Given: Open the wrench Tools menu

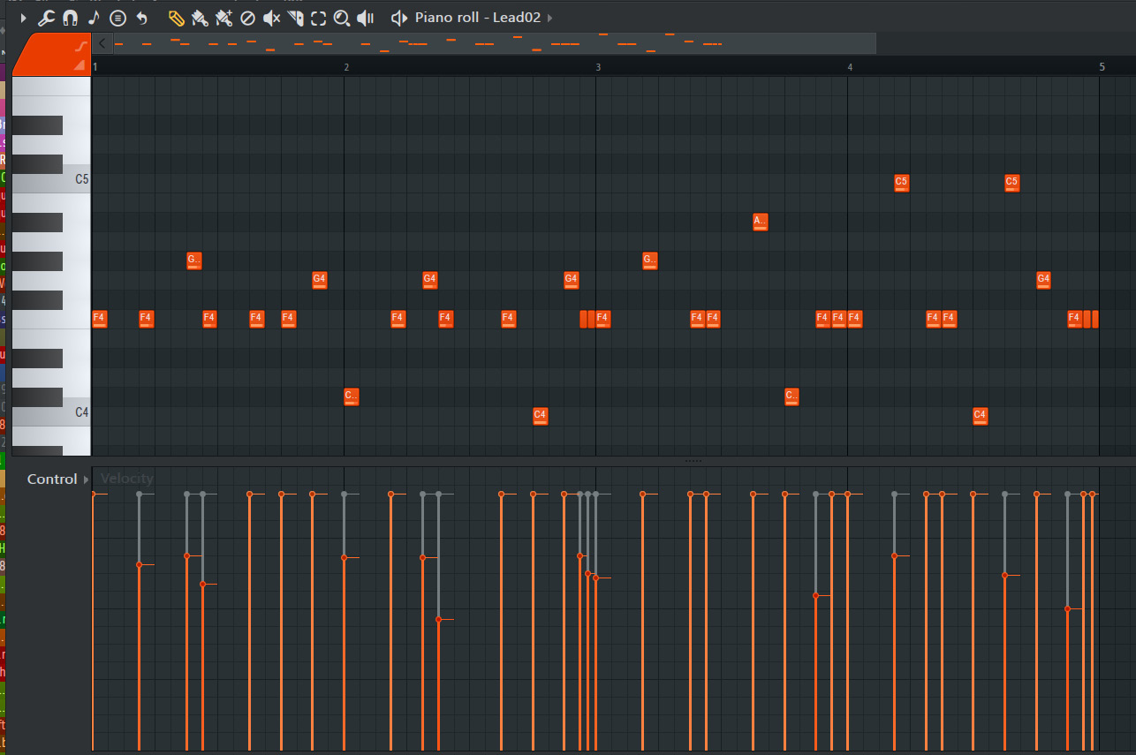Looking at the screenshot, I should click(x=47, y=18).
